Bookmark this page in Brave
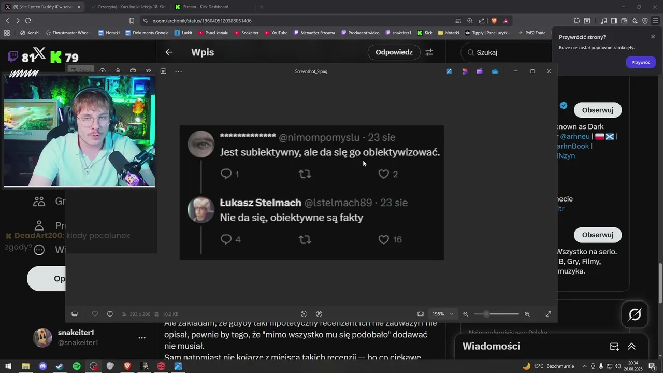This screenshot has width=663, height=373. [x=132, y=21]
